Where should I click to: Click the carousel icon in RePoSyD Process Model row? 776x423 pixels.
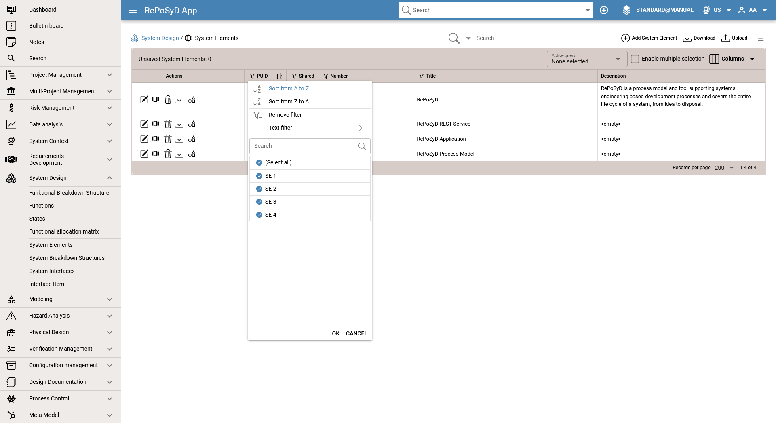[x=156, y=154]
